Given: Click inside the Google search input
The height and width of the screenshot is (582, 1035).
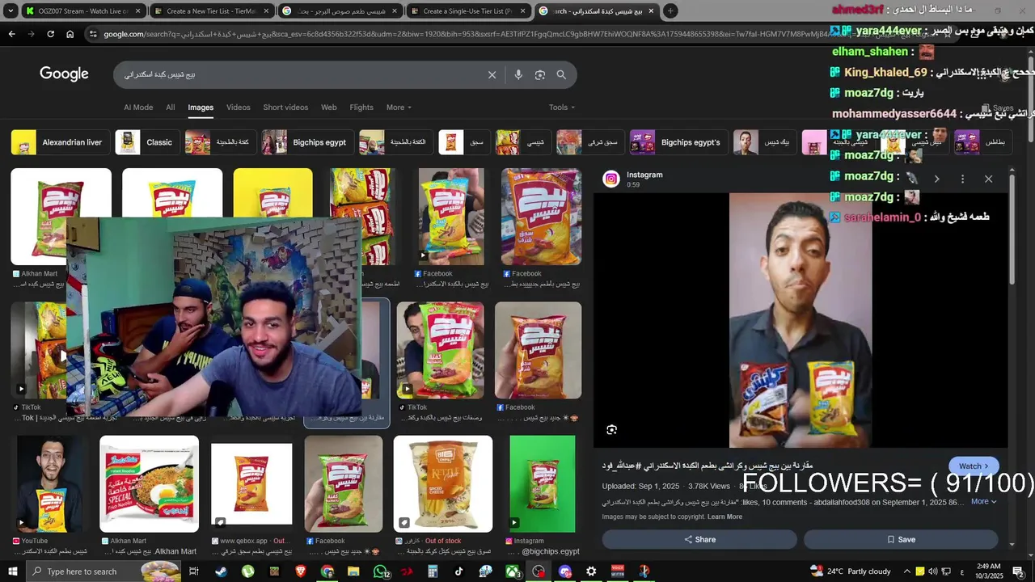Looking at the screenshot, I should click(299, 74).
